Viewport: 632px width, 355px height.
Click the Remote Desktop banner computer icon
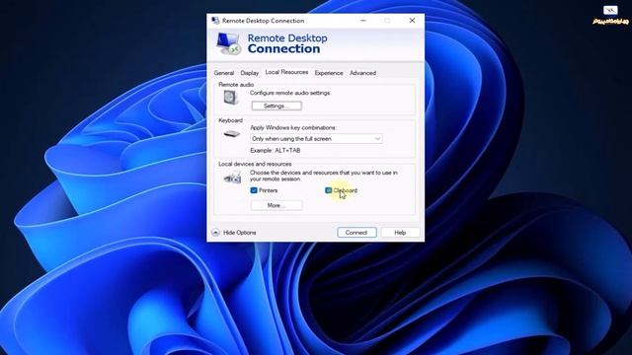pyautogui.click(x=229, y=43)
